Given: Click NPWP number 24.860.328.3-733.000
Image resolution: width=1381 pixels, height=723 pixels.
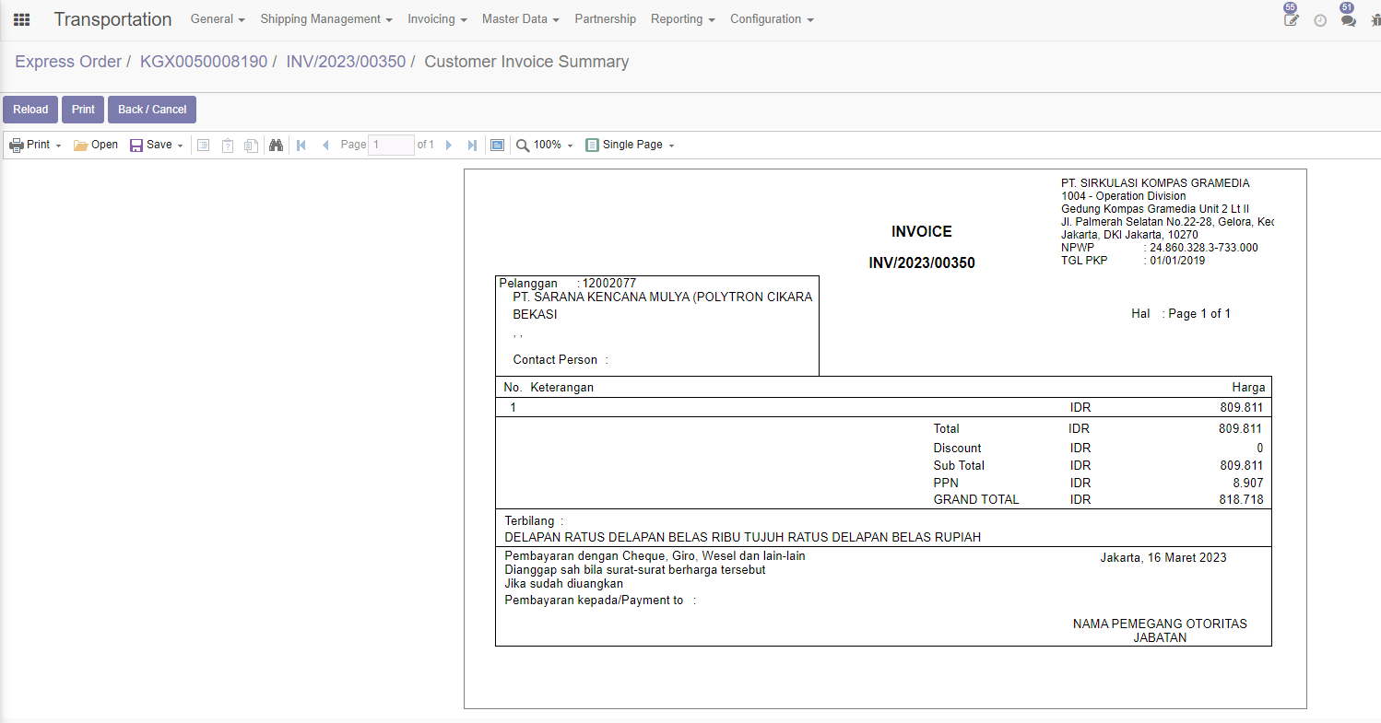Looking at the screenshot, I should [1204, 248].
